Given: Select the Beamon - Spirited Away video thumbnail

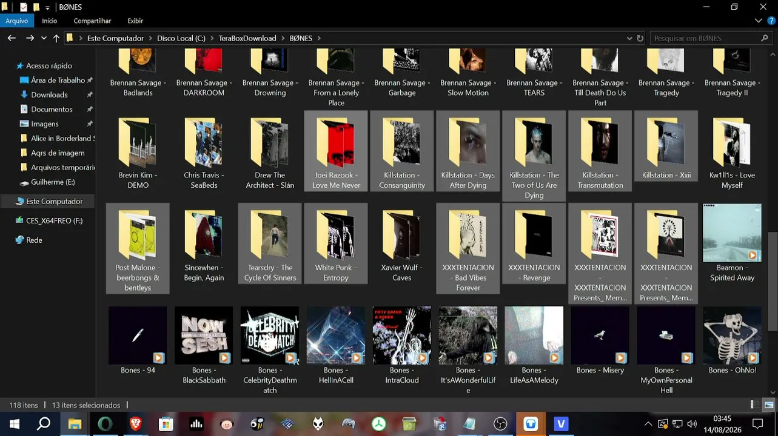Looking at the screenshot, I should point(732,243).
